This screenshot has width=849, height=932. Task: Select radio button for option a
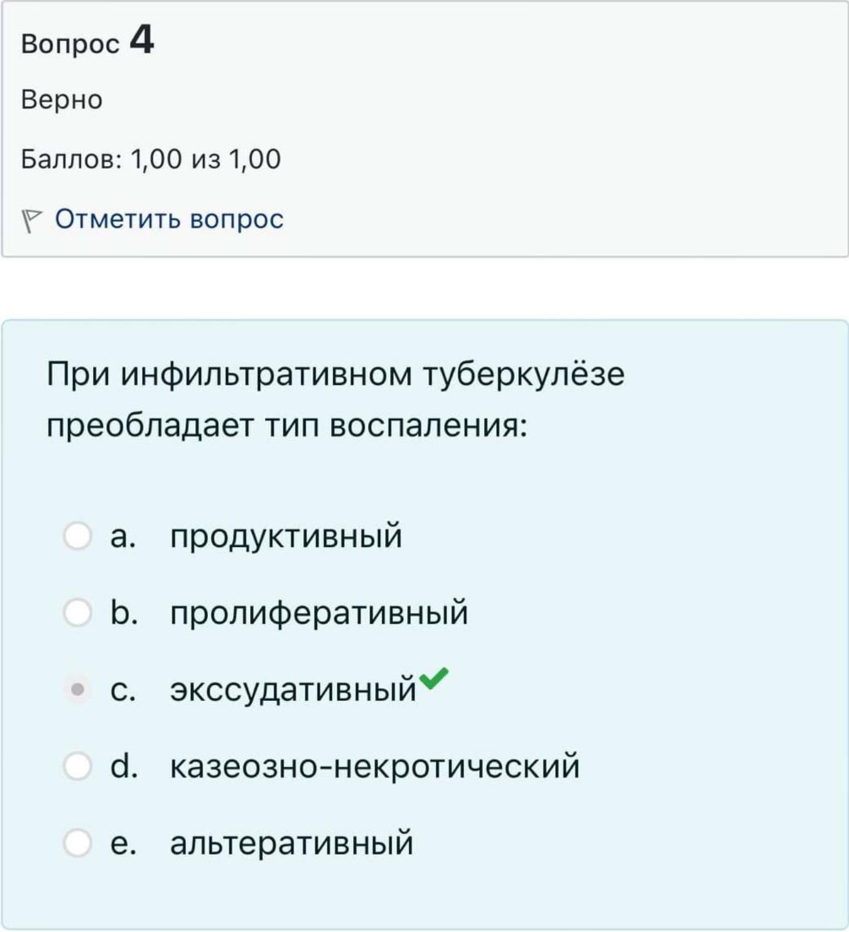click(78, 536)
